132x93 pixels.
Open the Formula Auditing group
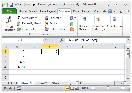(x=98, y=23)
